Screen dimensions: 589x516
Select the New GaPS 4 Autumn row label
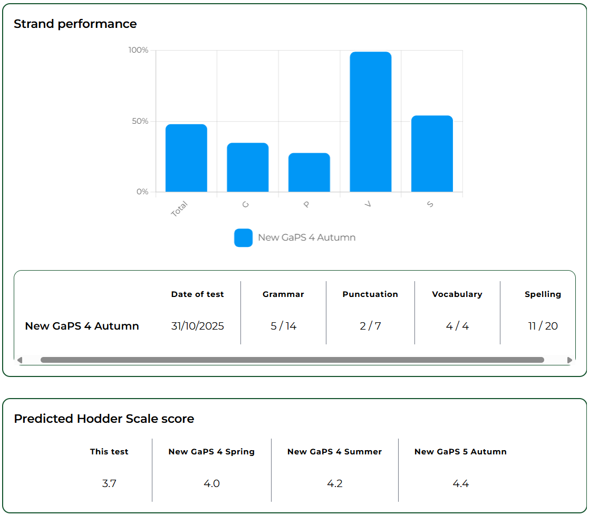point(82,326)
